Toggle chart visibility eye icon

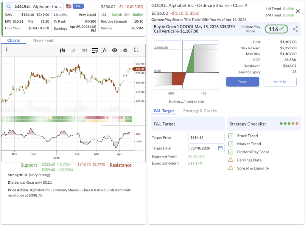pos(115,50)
